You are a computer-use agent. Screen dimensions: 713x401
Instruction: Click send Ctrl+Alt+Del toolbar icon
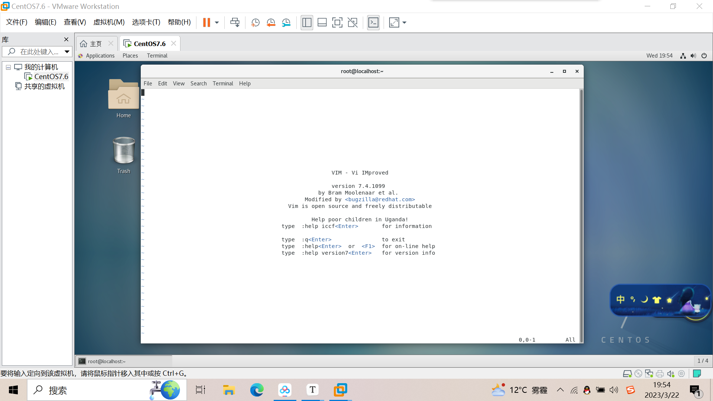click(x=235, y=23)
